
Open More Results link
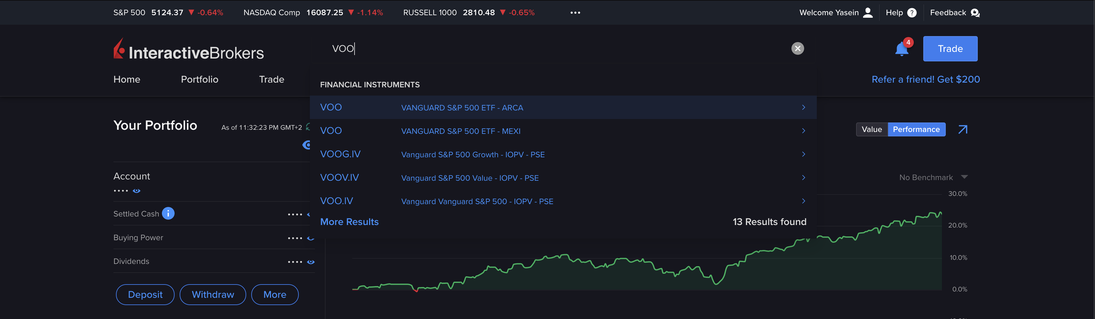349,222
